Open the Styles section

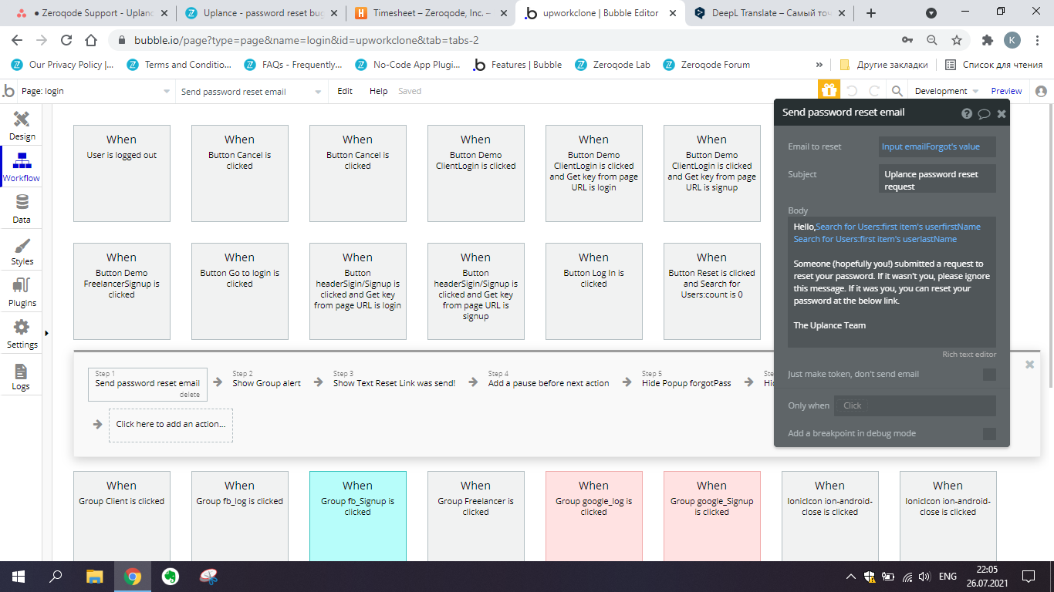point(22,250)
